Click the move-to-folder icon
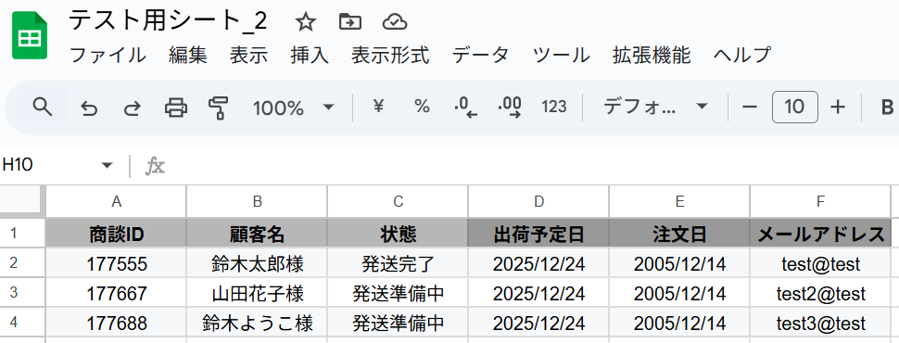899x343 pixels. pos(349,22)
